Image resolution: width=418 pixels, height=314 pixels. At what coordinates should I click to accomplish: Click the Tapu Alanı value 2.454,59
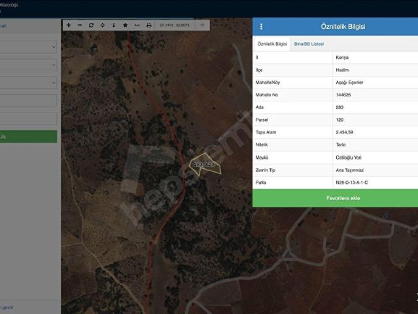(x=345, y=132)
